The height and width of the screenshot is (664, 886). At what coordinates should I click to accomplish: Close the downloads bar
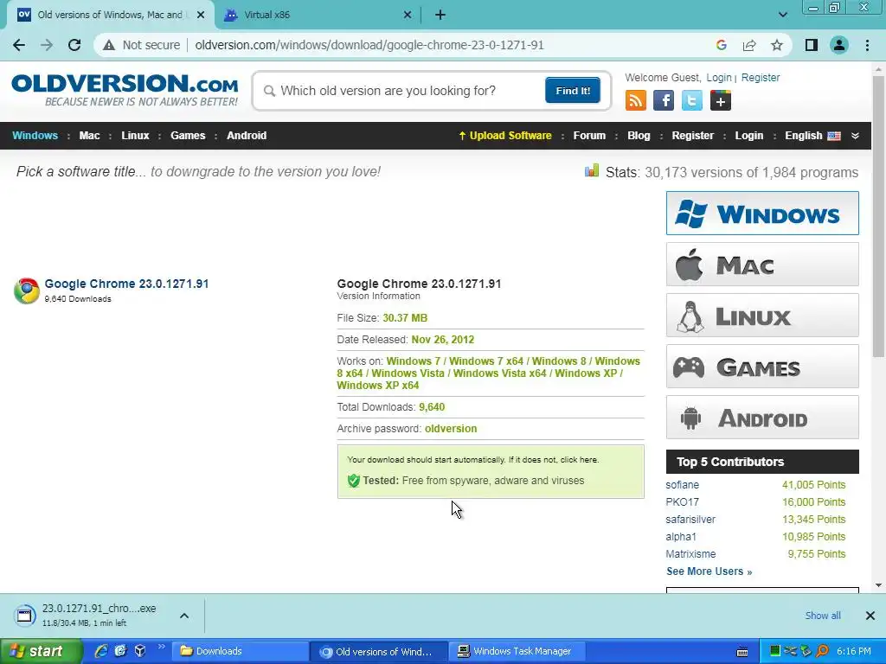(x=870, y=616)
